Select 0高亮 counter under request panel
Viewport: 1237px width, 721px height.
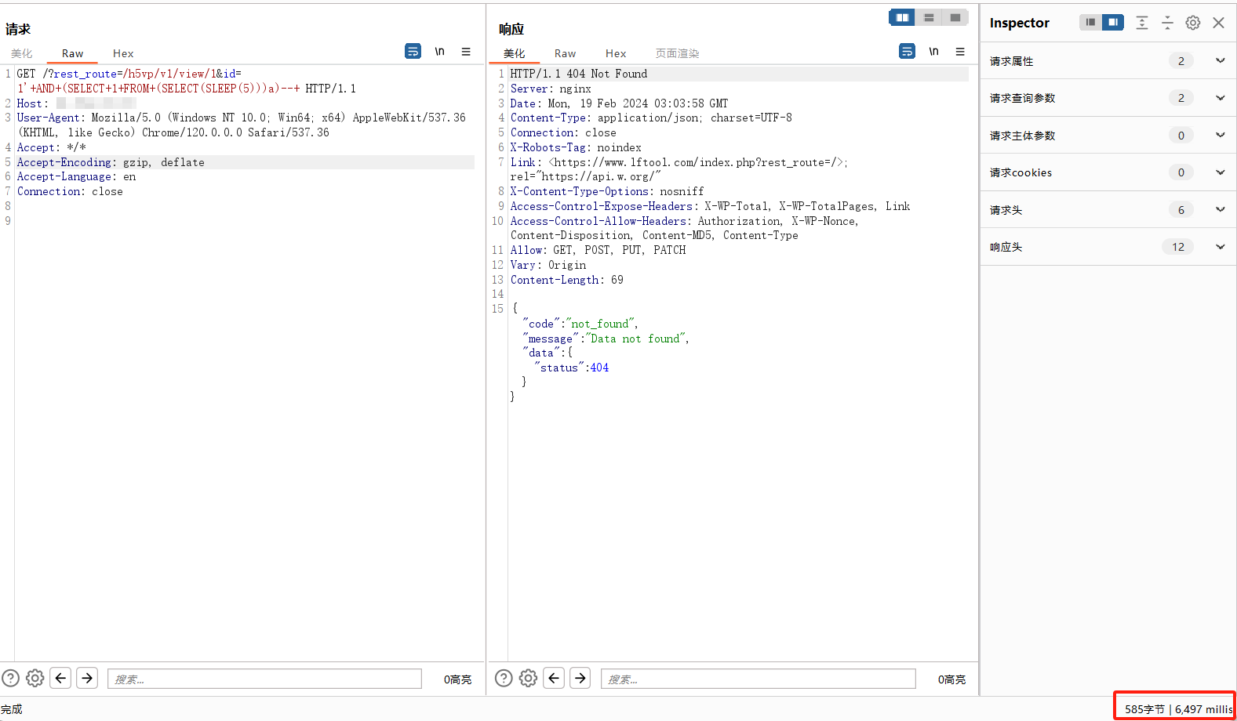457,679
